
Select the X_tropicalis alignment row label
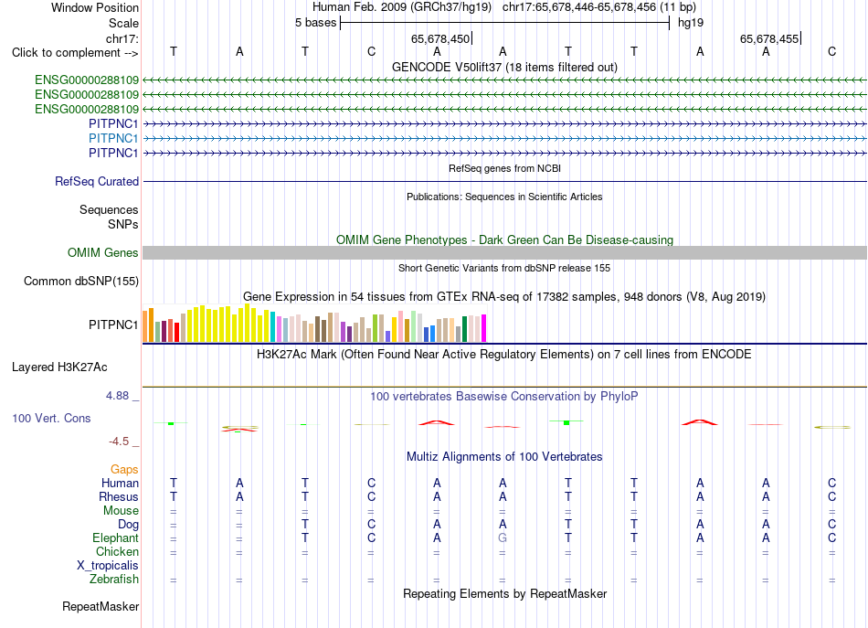(108, 566)
